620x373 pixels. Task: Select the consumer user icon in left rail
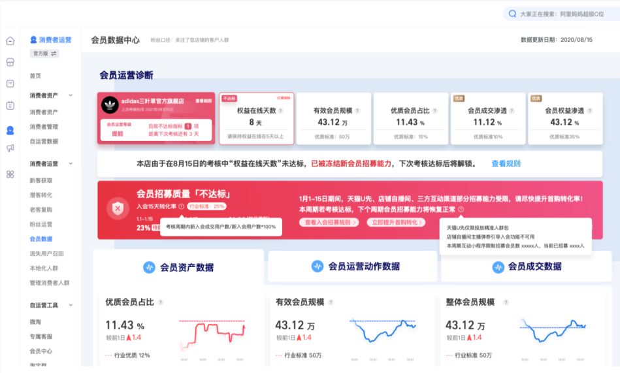[x=10, y=130]
